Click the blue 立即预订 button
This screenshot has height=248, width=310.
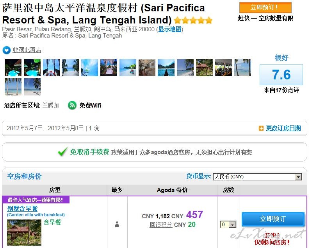pos(273,219)
